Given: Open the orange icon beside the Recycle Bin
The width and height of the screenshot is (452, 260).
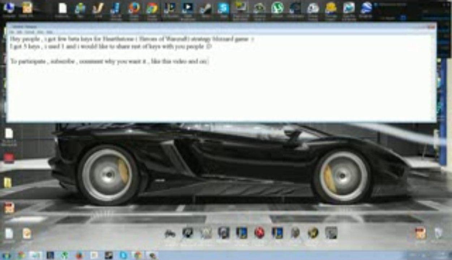Looking at the screenshot, I should click(420, 234).
